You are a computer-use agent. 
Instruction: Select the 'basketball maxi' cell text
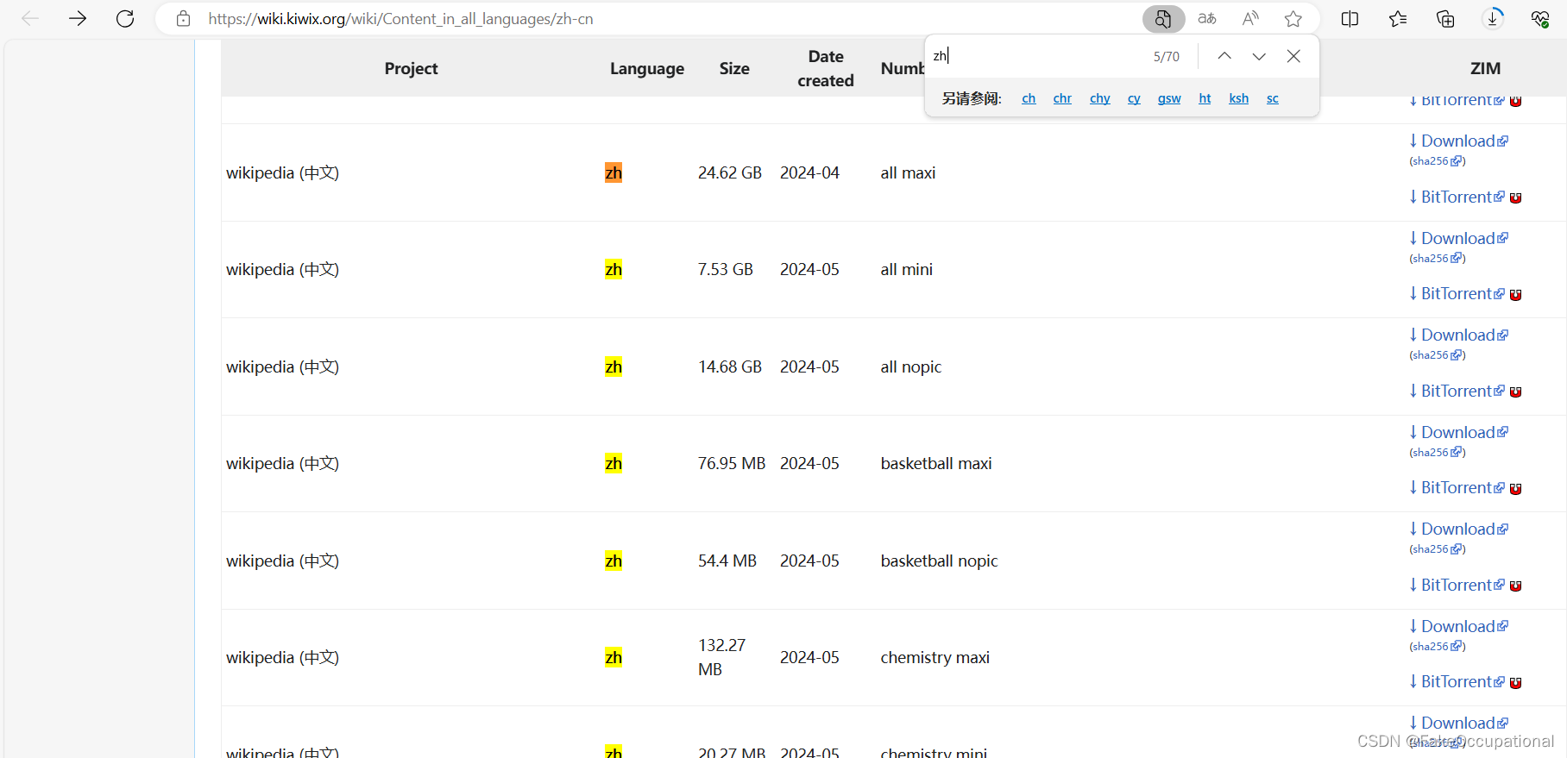coord(936,463)
